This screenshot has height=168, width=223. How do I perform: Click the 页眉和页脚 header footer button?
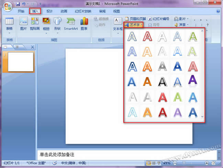click(135, 19)
